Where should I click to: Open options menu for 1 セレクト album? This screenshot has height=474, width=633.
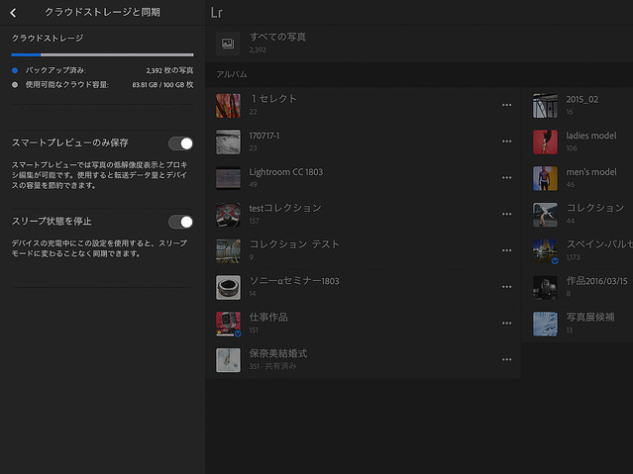507,105
